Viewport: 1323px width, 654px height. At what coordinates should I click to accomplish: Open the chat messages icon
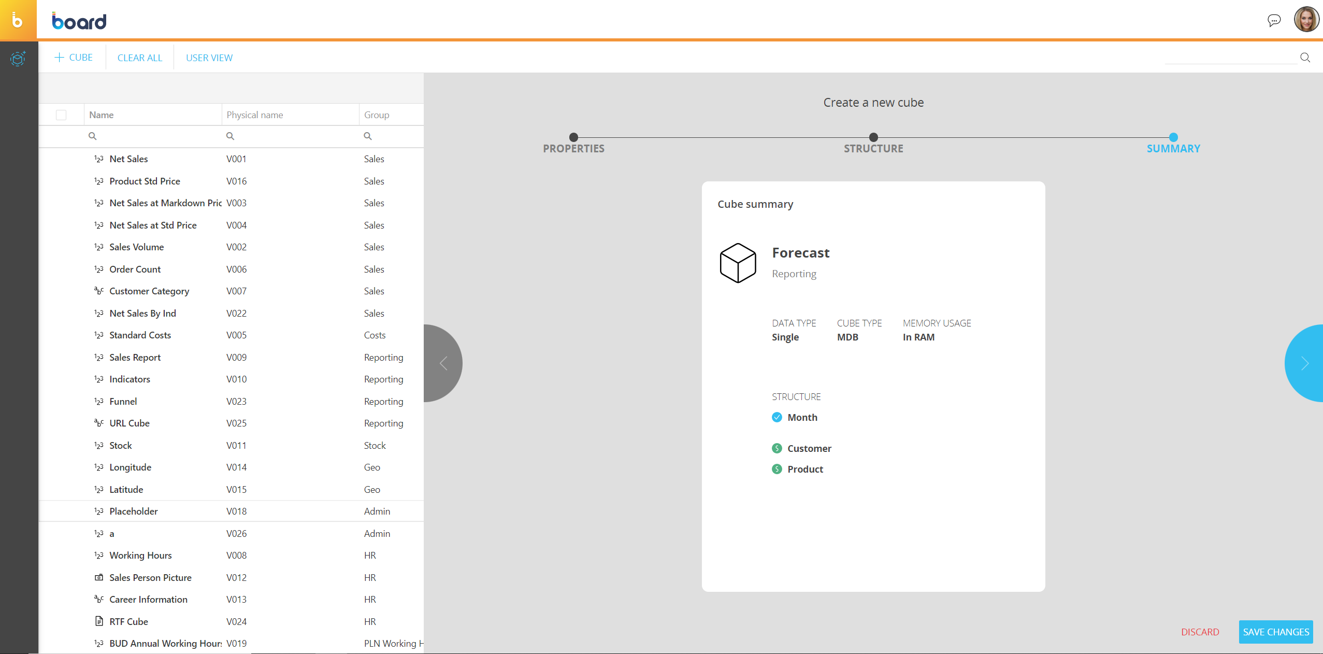[1274, 20]
